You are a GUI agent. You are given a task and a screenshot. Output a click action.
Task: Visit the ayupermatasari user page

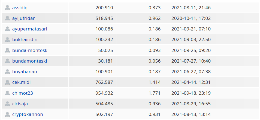[30, 29]
